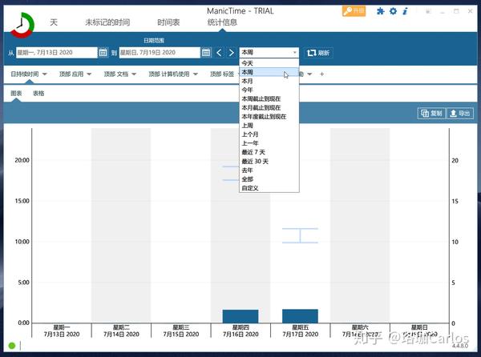Expand the 顶部 计算机使用 dropdown

196,74
